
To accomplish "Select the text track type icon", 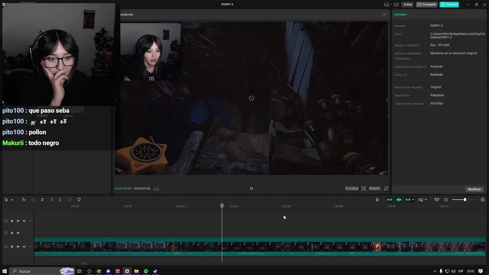I will (x=6, y=233).
